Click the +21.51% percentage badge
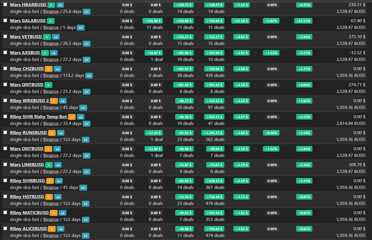This screenshot has width=372, height=240. pyautogui.click(x=303, y=21)
